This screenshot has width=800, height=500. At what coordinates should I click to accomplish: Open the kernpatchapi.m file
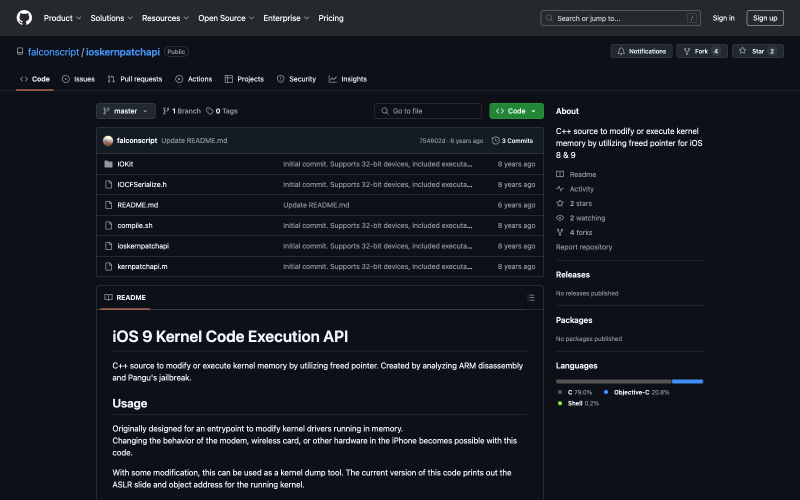pyautogui.click(x=142, y=266)
